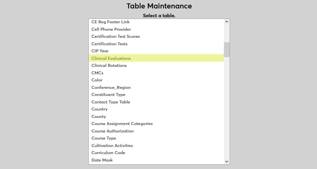Open the Certification Tests table

point(109,44)
